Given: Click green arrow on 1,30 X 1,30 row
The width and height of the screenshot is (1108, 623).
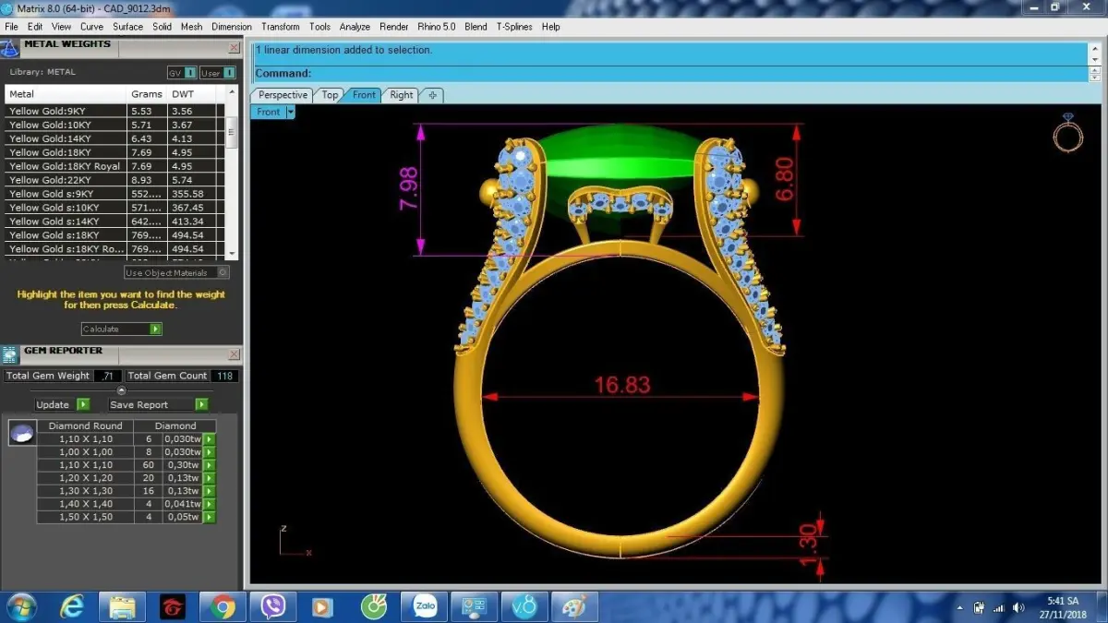Looking at the screenshot, I should [x=209, y=491].
